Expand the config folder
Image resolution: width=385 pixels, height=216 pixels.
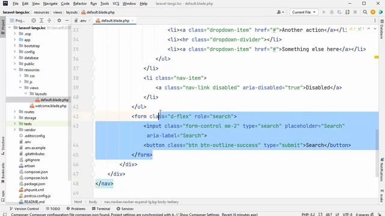[14, 52]
